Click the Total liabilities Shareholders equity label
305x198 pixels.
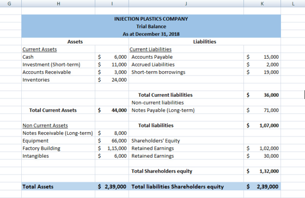(186, 187)
